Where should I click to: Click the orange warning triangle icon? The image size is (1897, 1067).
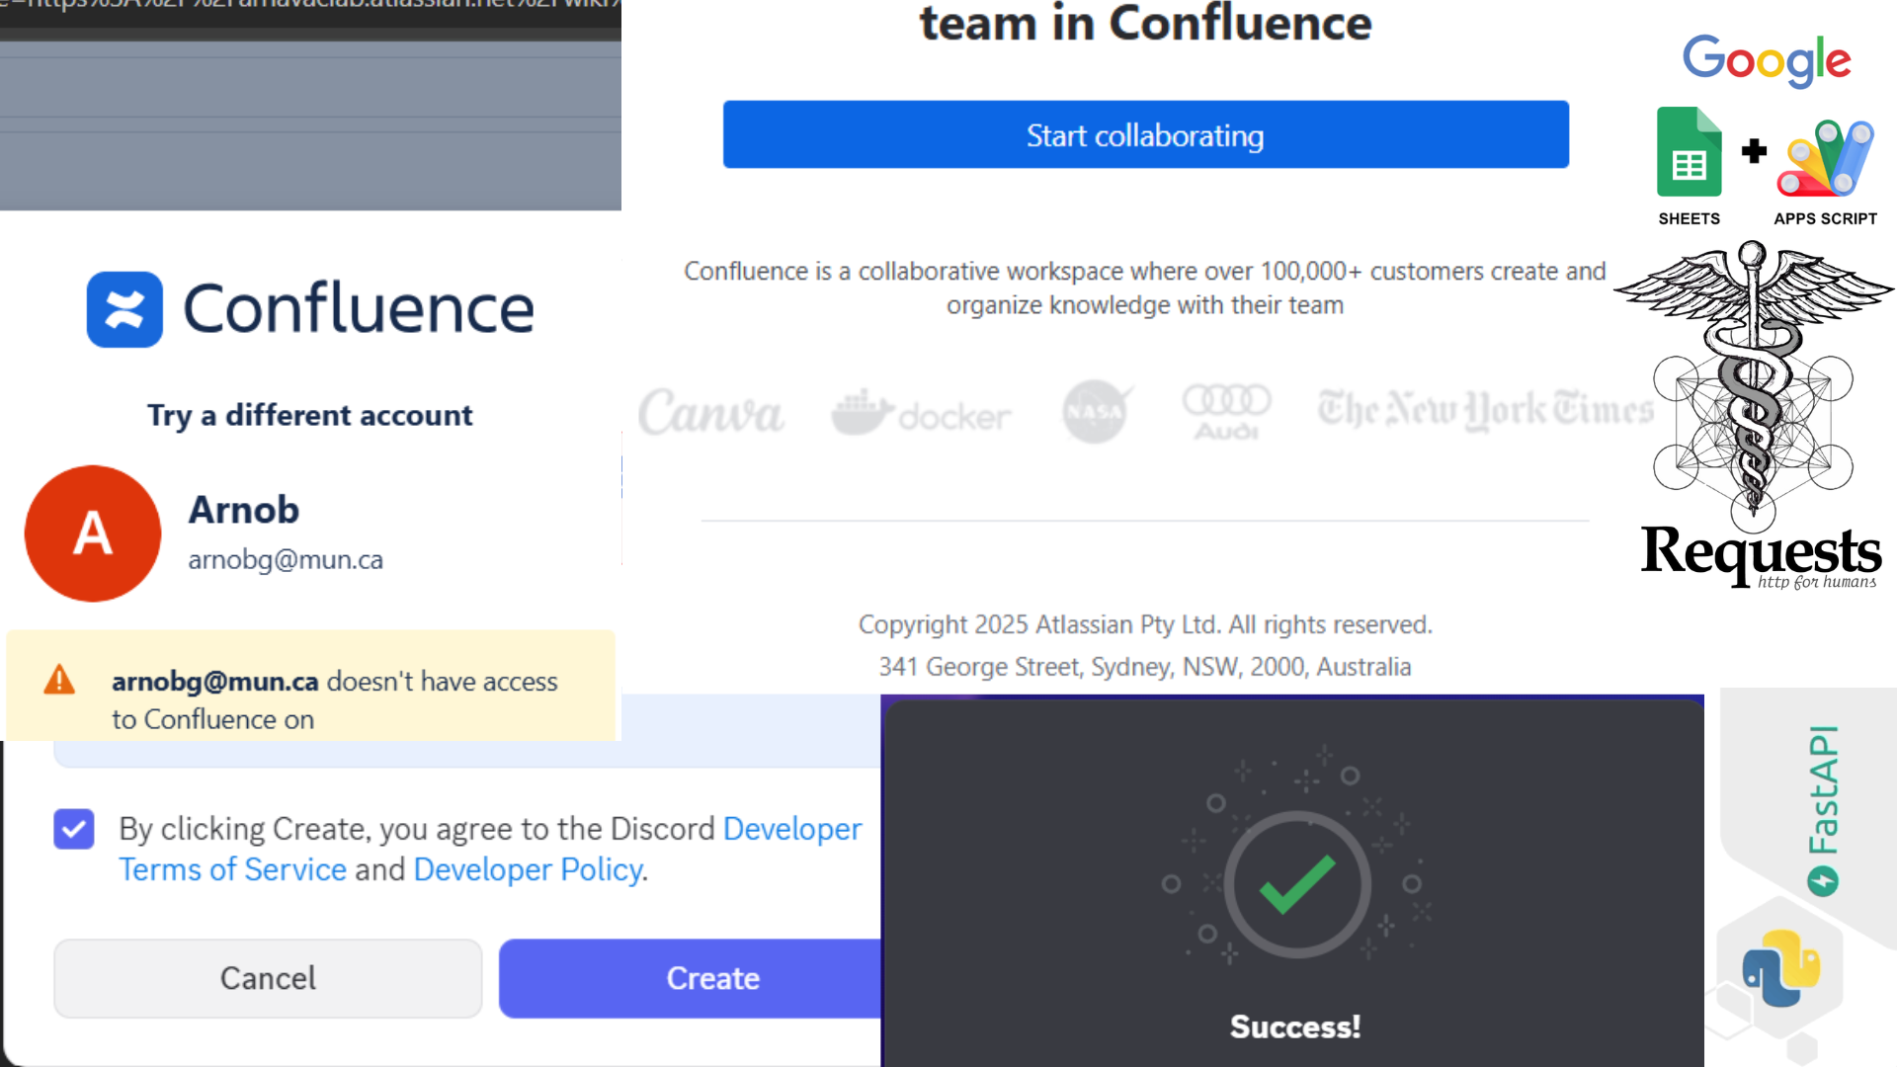point(59,680)
